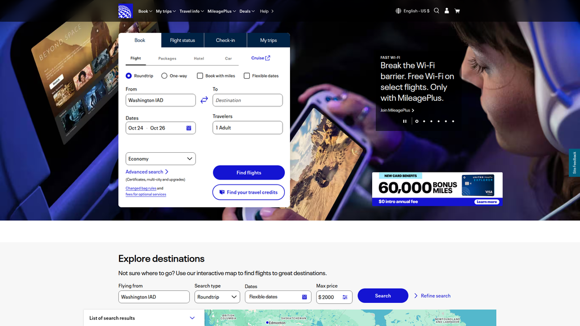Check the Flexible dates checkbox
This screenshot has width=580, height=326.
pyautogui.click(x=247, y=76)
